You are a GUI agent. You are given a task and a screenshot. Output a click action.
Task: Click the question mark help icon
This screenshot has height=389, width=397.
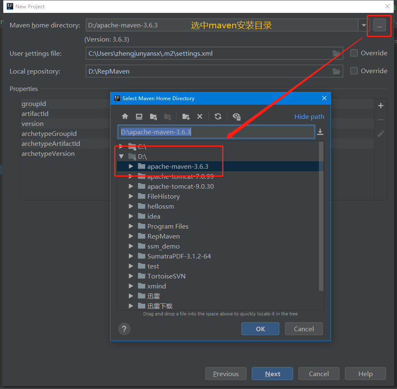coord(124,329)
